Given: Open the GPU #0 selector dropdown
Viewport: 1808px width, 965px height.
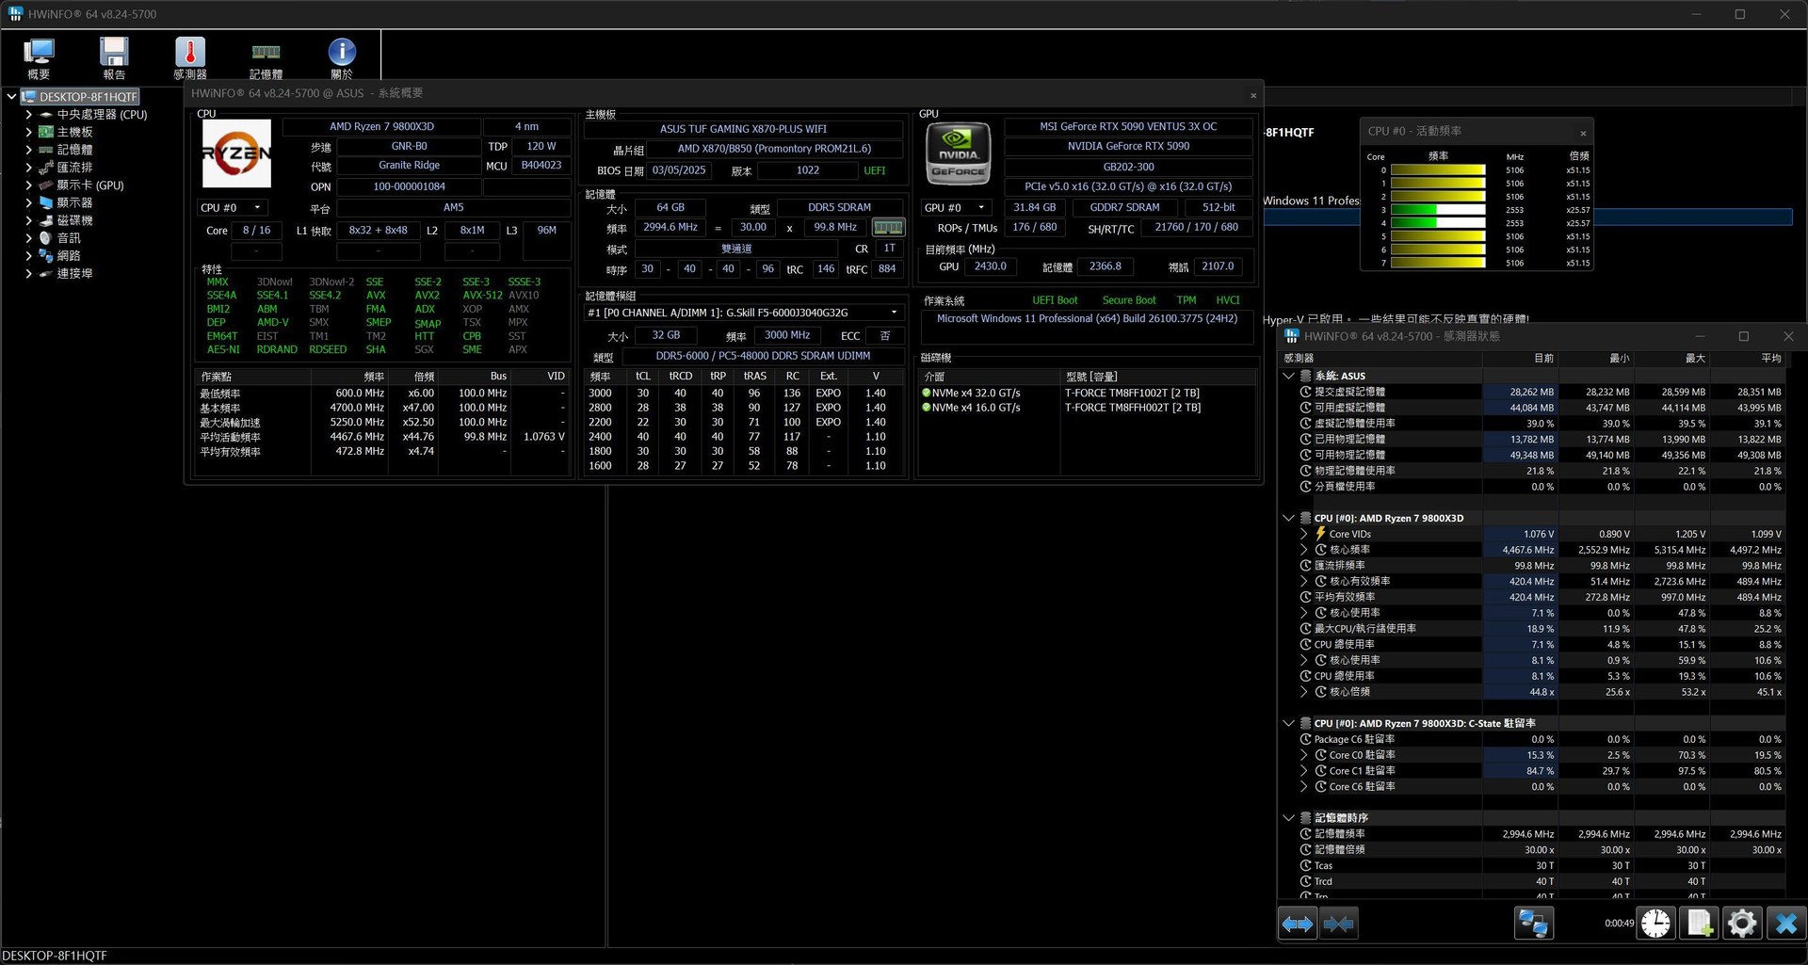Looking at the screenshot, I should [x=957, y=208].
